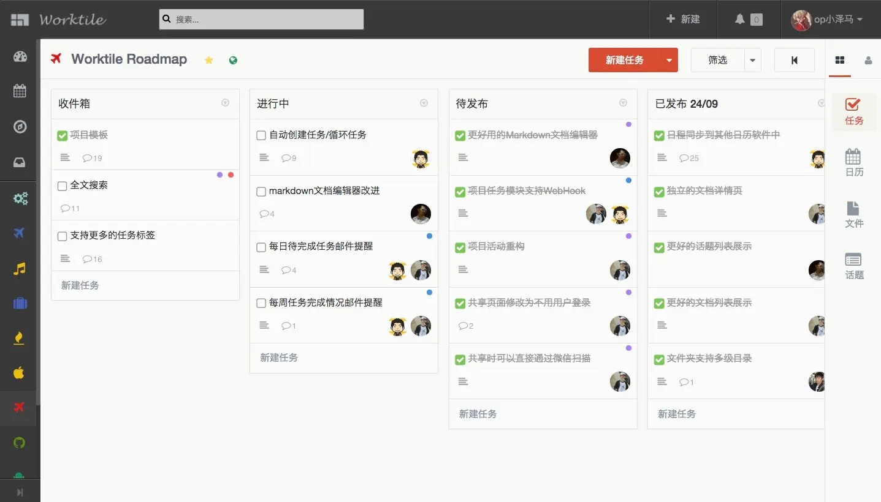This screenshot has width=881, height=502.
Task: Expand the left sidebar with the bottom arrow
Action: pyautogui.click(x=20, y=492)
